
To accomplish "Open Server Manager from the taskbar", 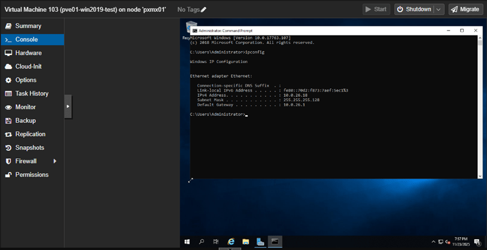I will (x=260, y=242).
